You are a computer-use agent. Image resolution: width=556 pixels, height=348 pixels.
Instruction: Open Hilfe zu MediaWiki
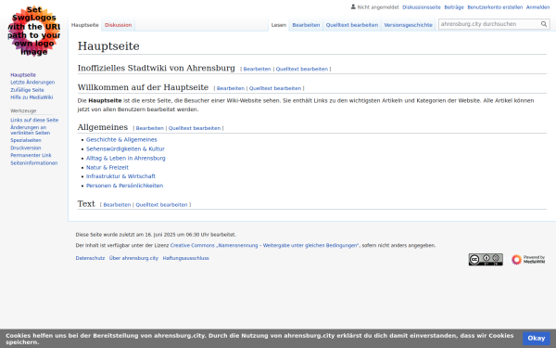pyautogui.click(x=32, y=97)
